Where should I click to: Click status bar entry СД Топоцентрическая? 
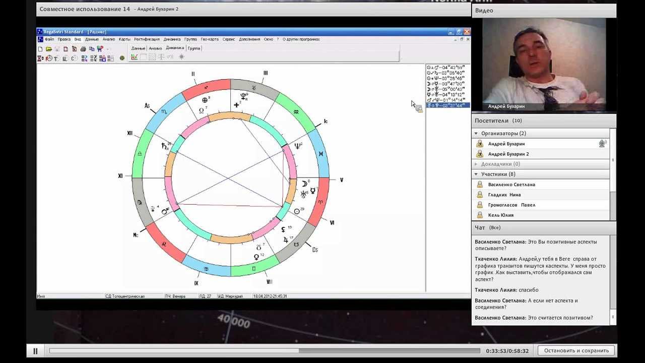click(125, 296)
